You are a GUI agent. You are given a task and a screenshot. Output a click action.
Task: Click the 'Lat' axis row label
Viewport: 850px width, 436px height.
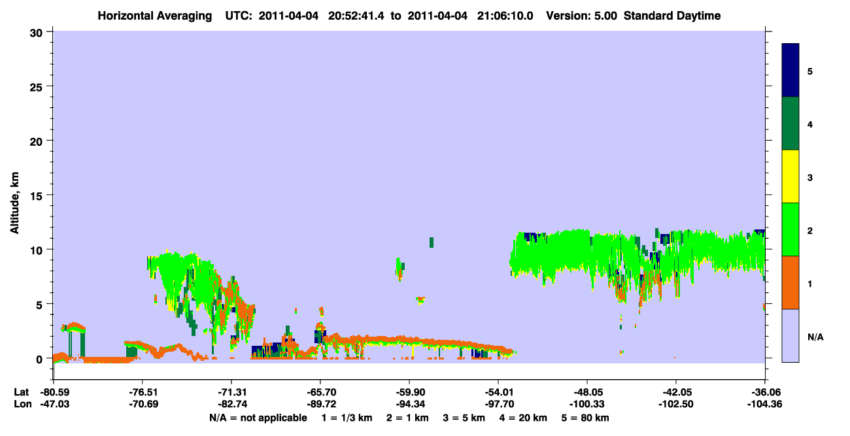[21, 392]
